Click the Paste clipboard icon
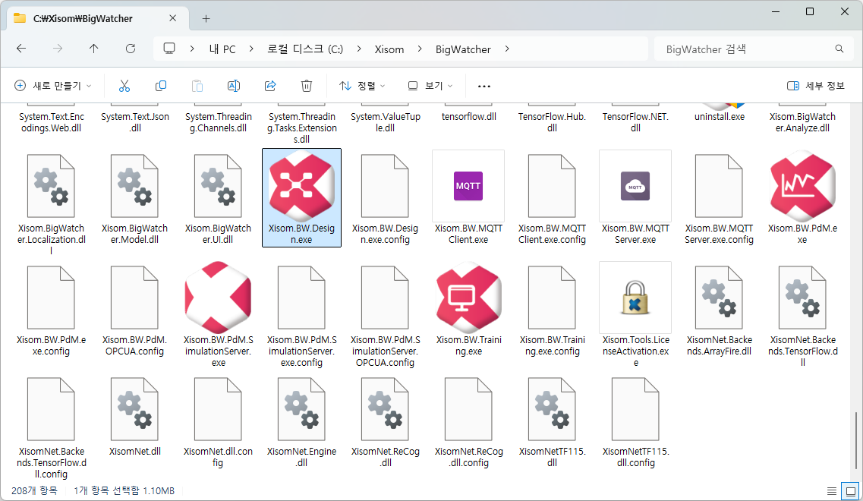The image size is (863, 501). pyautogui.click(x=197, y=86)
